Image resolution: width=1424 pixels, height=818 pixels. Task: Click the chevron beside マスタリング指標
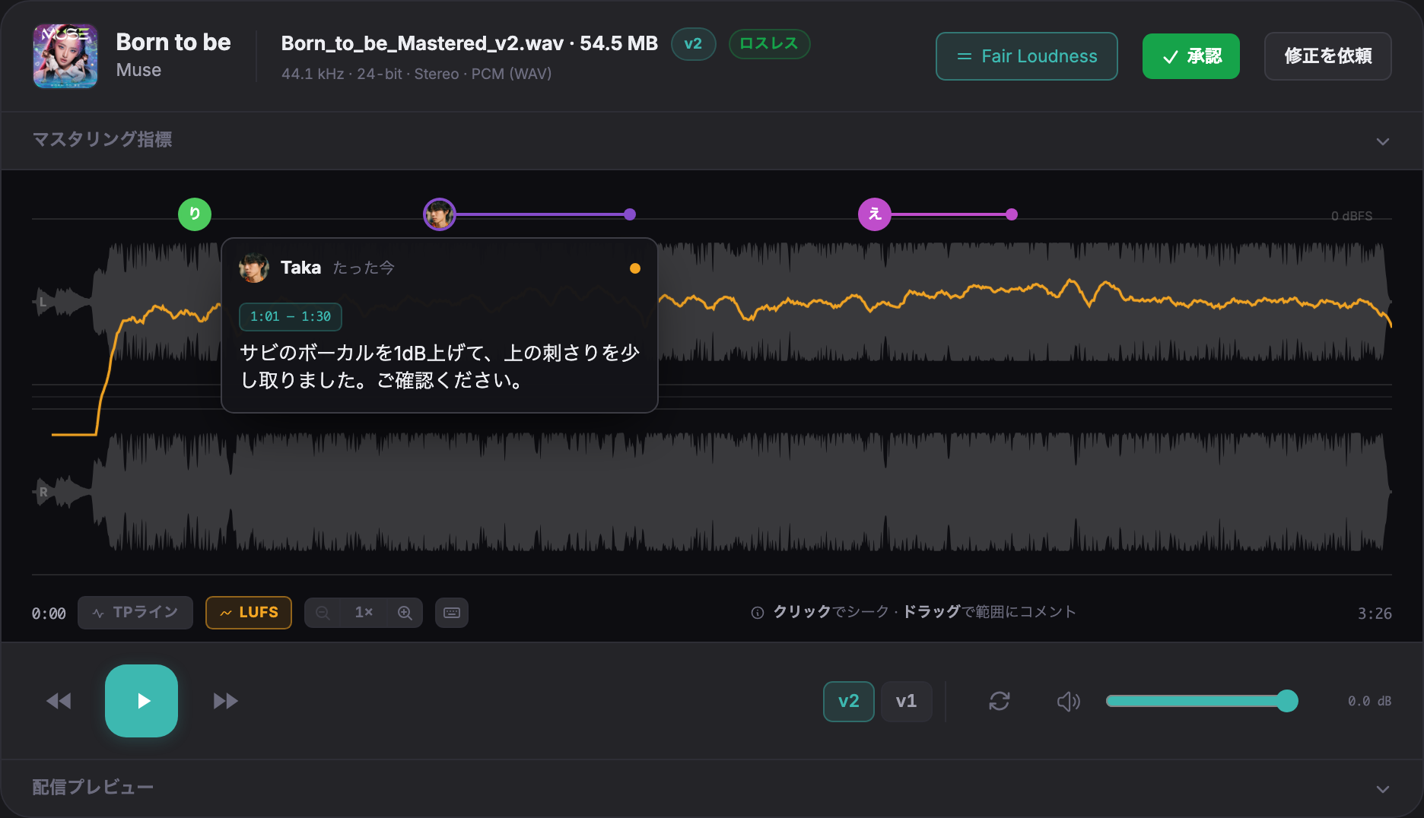tap(1382, 141)
